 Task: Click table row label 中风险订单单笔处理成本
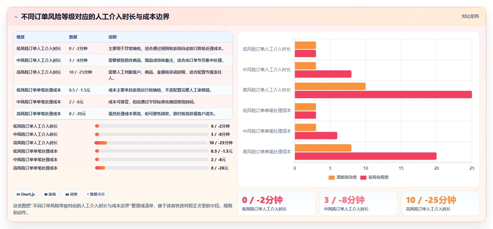(39, 102)
